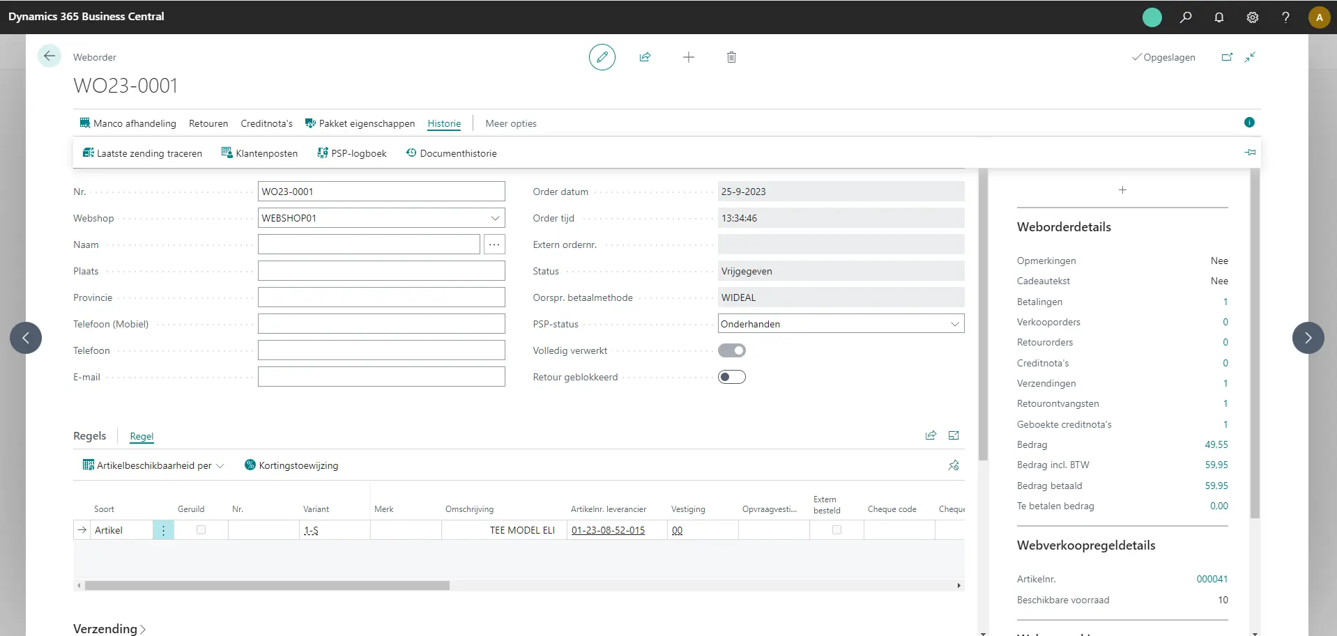Click the back arrow next to Weborder

pyautogui.click(x=49, y=56)
